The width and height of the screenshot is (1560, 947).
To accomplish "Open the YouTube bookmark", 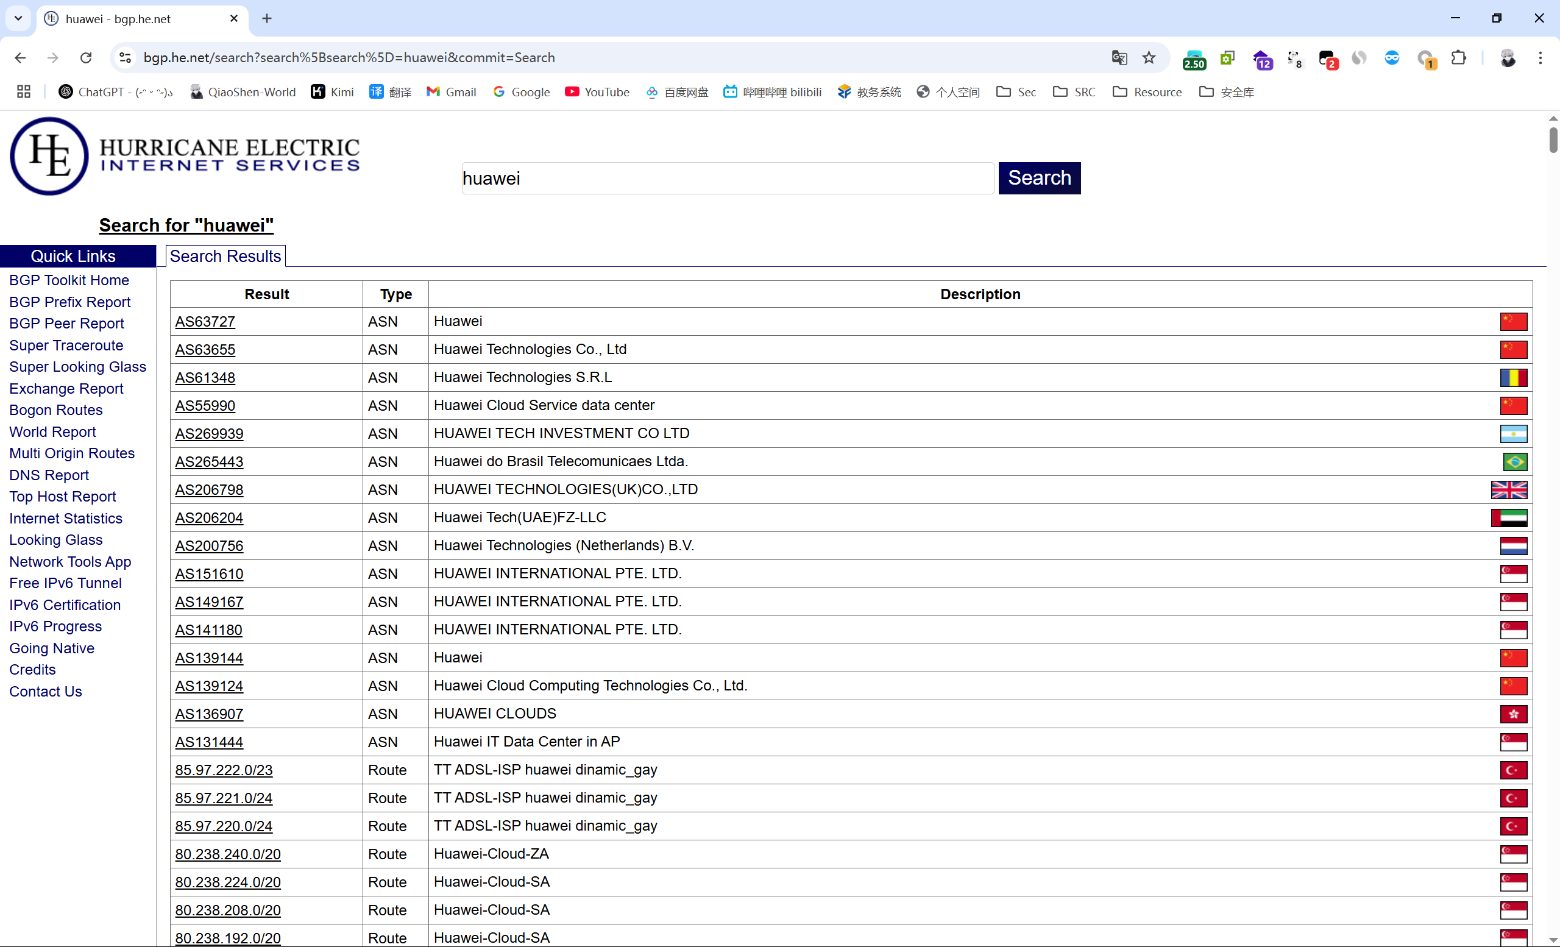I will tap(597, 92).
